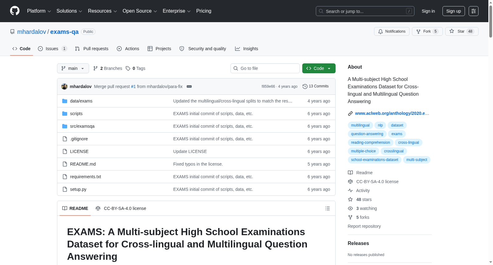Open the aclweb.org anthology link

[x=392, y=113]
